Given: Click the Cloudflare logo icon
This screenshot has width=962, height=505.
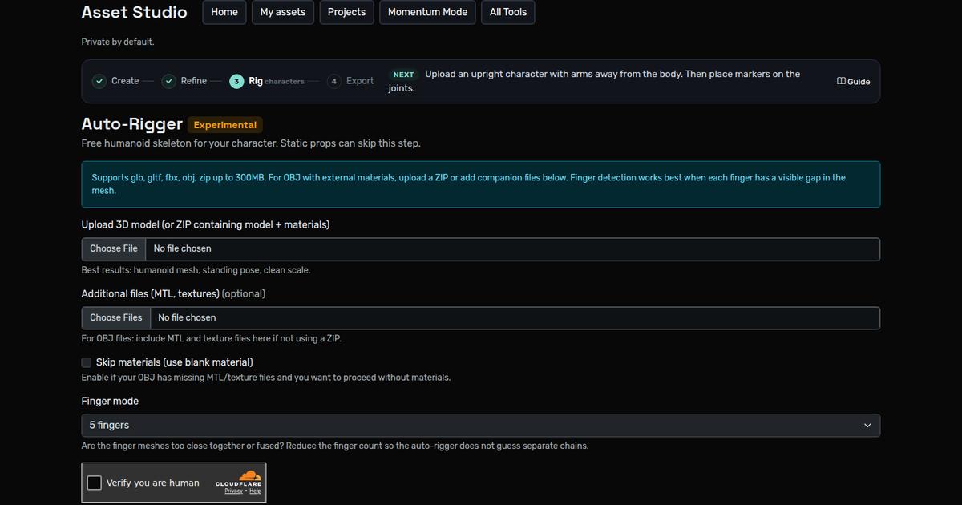Looking at the screenshot, I should pos(250,475).
